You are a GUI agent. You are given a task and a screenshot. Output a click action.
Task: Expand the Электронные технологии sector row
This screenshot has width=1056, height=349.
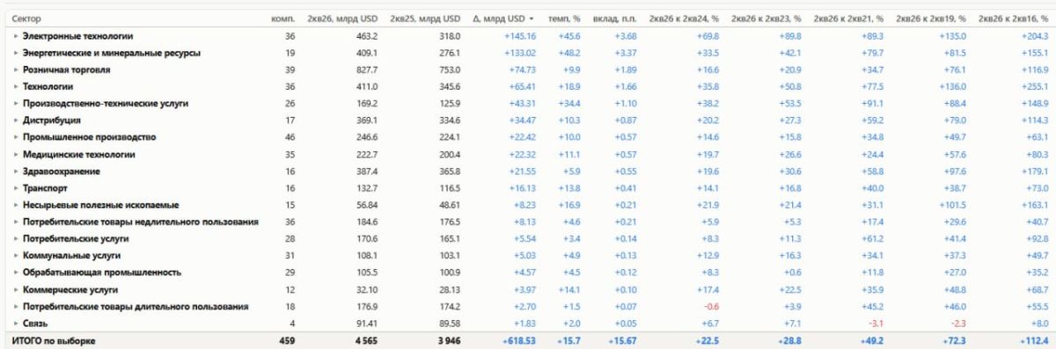click(x=15, y=36)
